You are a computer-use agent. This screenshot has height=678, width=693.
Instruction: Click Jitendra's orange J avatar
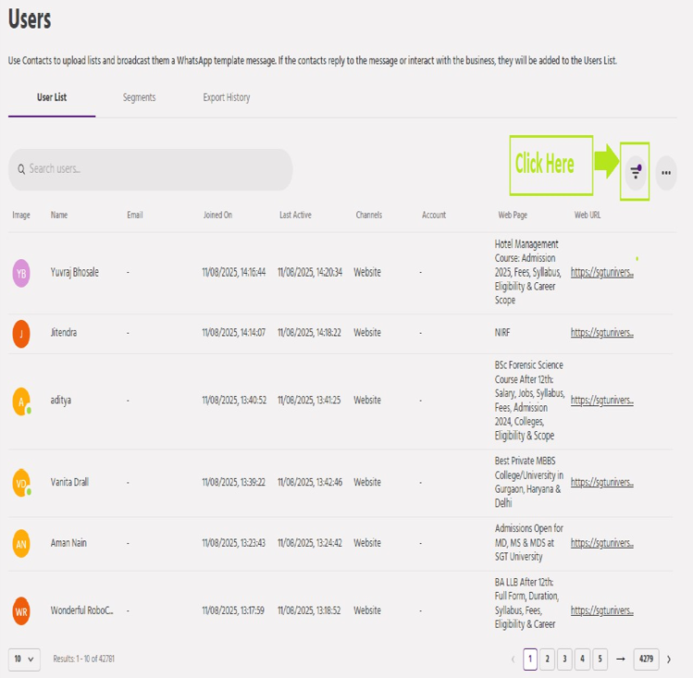click(x=21, y=333)
